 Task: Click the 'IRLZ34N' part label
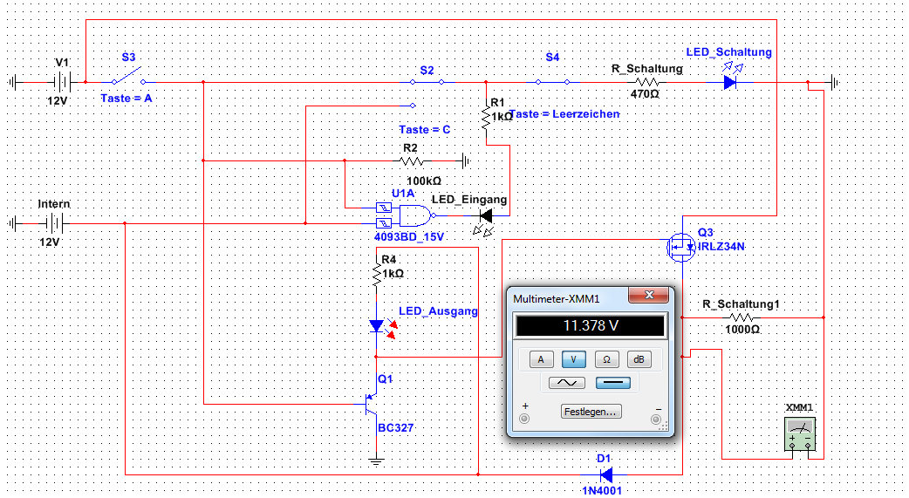point(721,247)
